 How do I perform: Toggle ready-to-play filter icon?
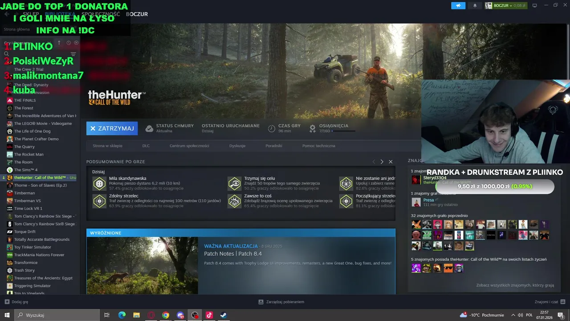[x=76, y=43]
